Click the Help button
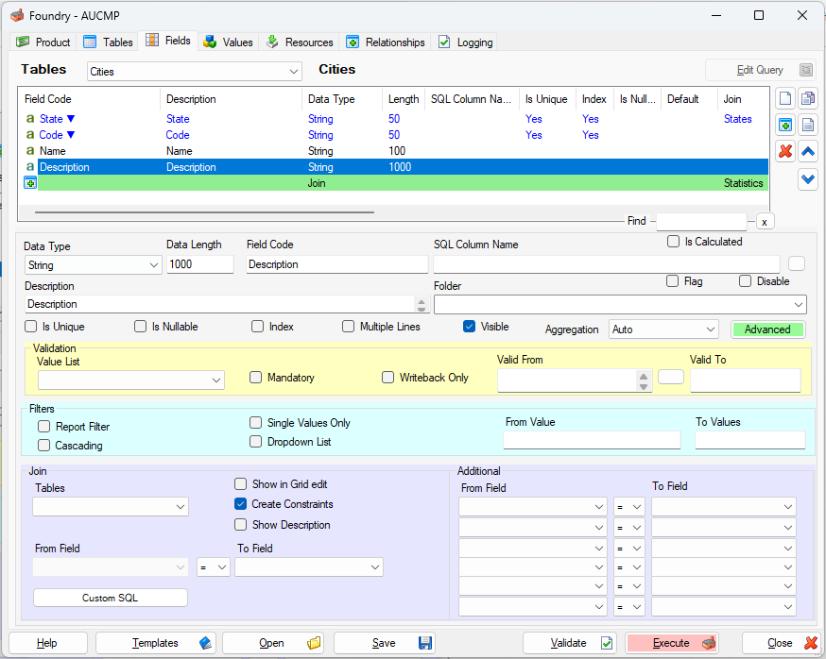The height and width of the screenshot is (659, 826). point(48,643)
